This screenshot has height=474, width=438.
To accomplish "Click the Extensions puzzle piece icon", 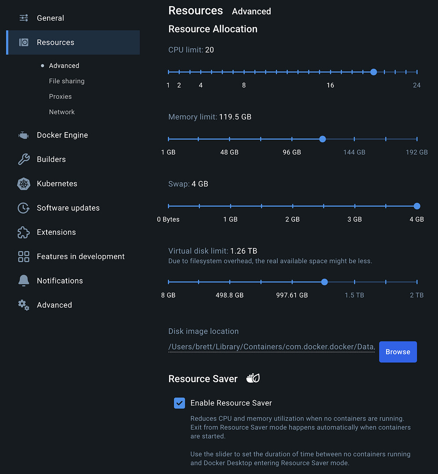I will (x=24, y=232).
